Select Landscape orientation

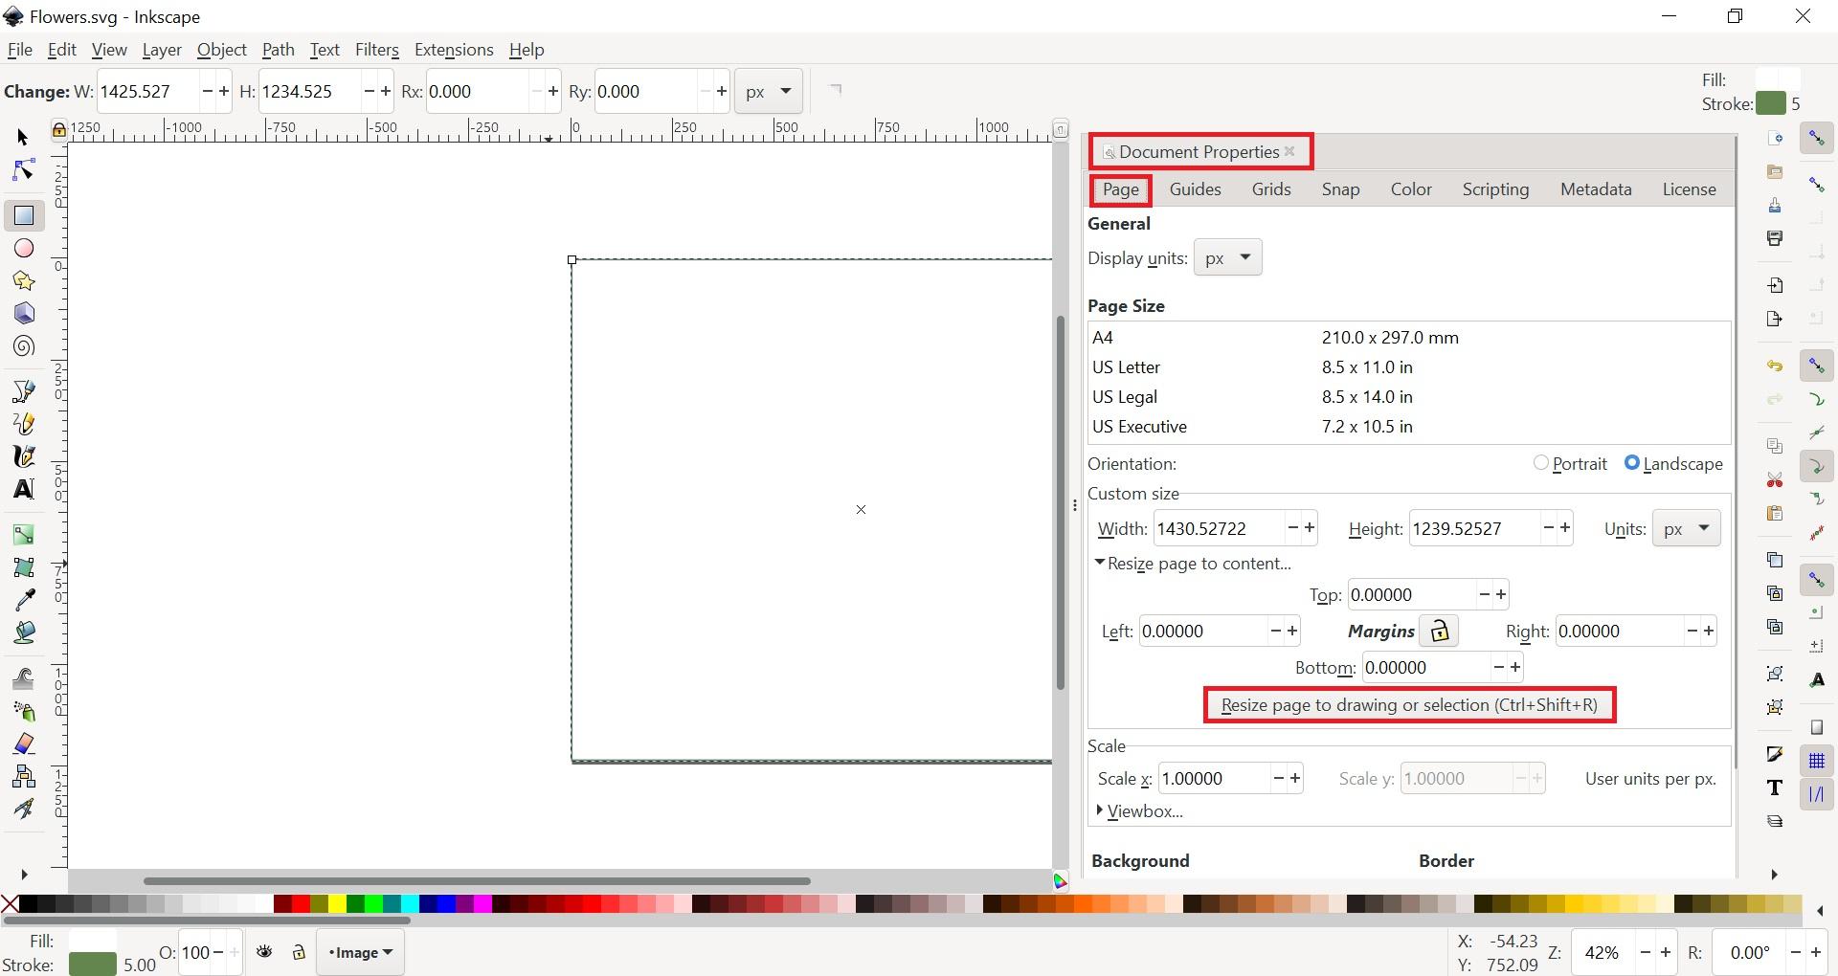[x=1632, y=464]
